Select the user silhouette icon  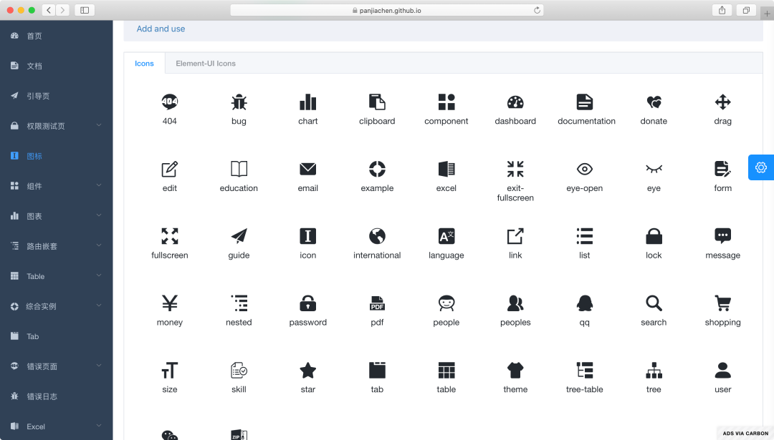(722, 370)
